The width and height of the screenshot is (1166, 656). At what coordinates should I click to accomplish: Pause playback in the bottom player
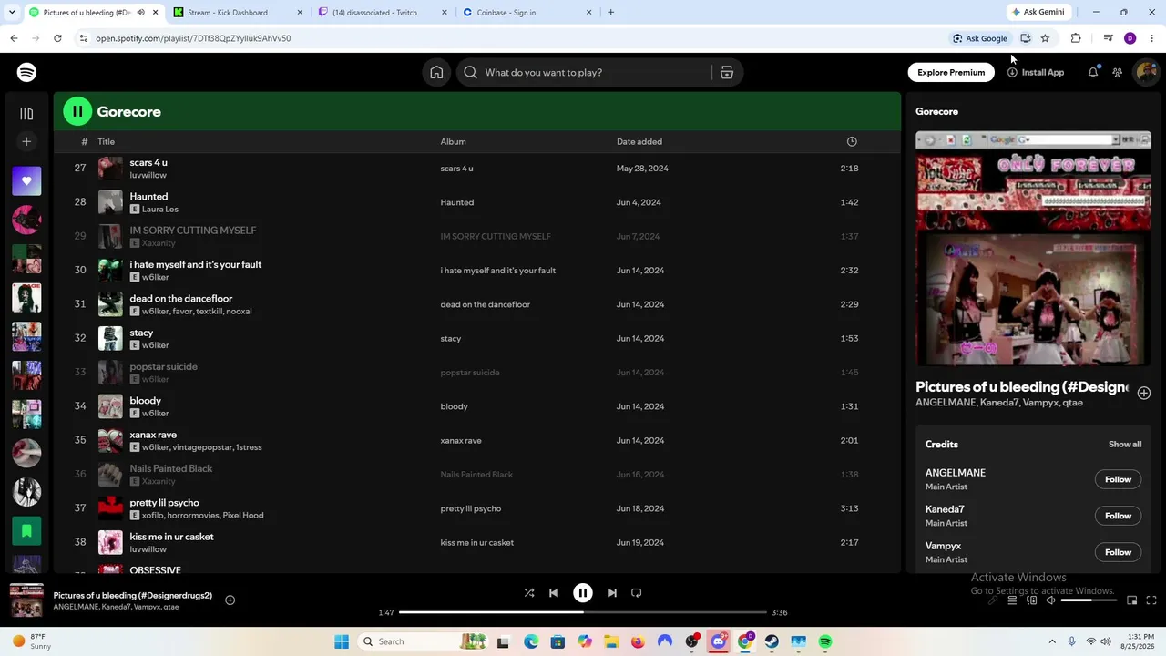pyautogui.click(x=583, y=592)
